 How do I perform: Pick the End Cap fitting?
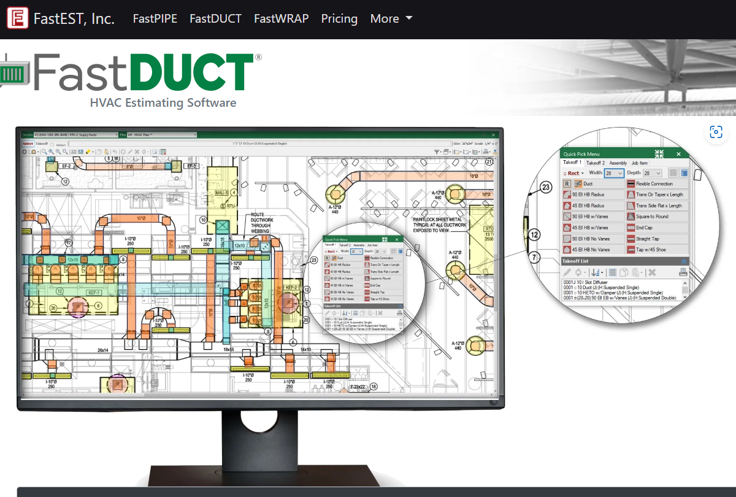pos(643,228)
